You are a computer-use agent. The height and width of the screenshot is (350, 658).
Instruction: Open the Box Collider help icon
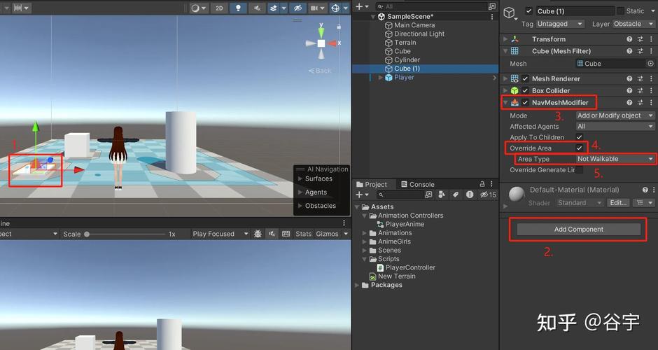(x=629, y=90)
